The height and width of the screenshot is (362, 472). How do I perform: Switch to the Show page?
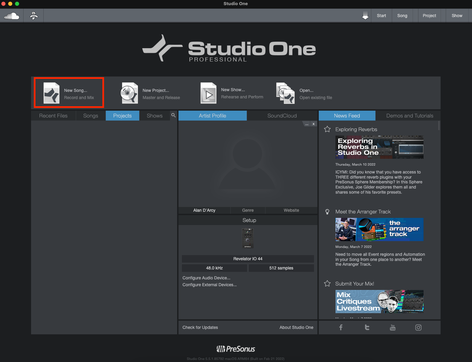click(457, 16)
